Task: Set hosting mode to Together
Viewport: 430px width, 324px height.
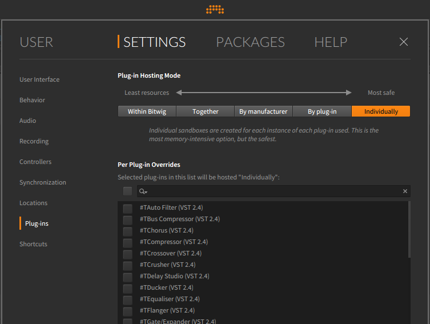Action: 206,111
